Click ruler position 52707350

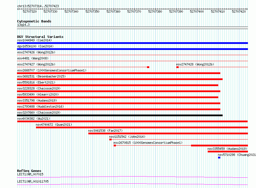pyautogui.click(x=92, y=11)
